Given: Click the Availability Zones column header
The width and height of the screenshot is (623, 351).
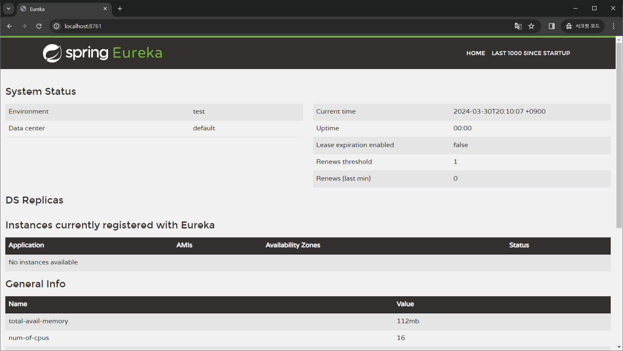Looking at the screenshot, I should [293, 245].
